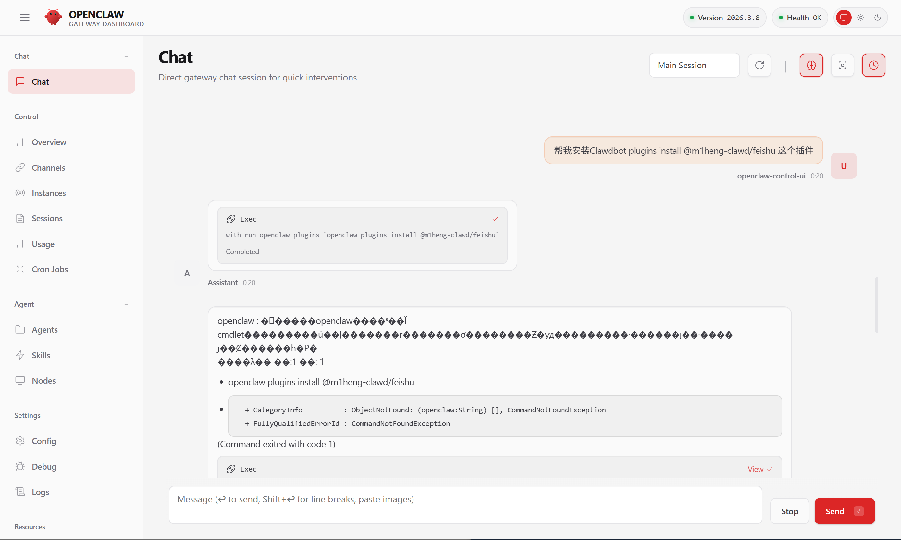Collapse the Agent sidebar section
The height and width of the screenshot is (540, 901).
pyautogui.click(x=126, y=304)
